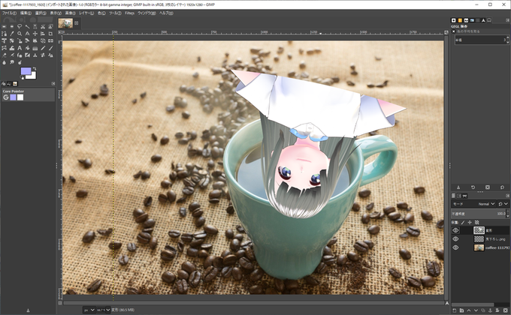
Task: Increase the GEGL operation value
Action: 508,37
